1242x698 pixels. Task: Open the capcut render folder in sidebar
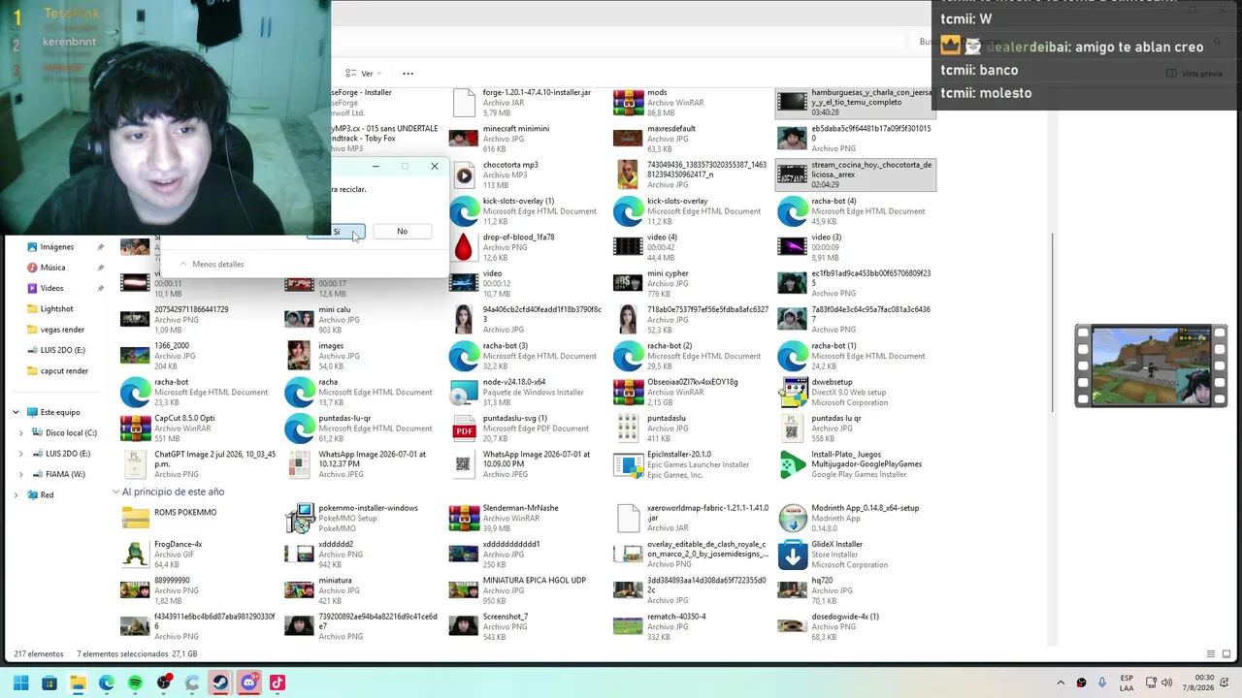64,370
